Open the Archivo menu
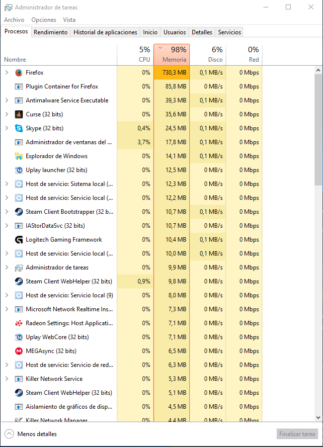The height and width of the screenshot is (447, 323). 14,20
